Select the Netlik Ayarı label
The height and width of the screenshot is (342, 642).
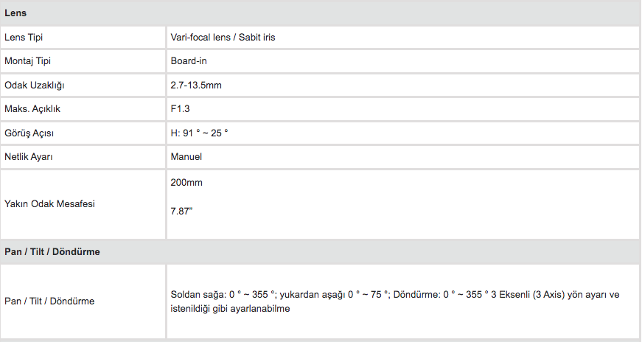point(28,157)
